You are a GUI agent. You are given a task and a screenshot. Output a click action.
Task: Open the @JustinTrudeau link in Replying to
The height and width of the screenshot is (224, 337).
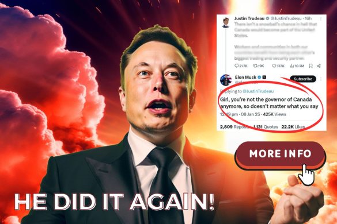click(x=258, y=91)
